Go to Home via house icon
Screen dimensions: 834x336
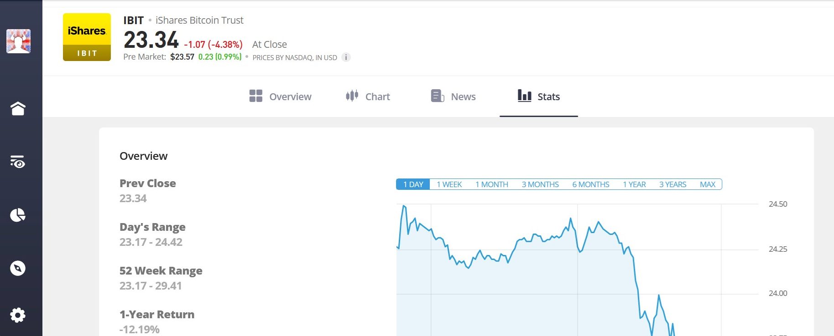[x=18, y=108]
